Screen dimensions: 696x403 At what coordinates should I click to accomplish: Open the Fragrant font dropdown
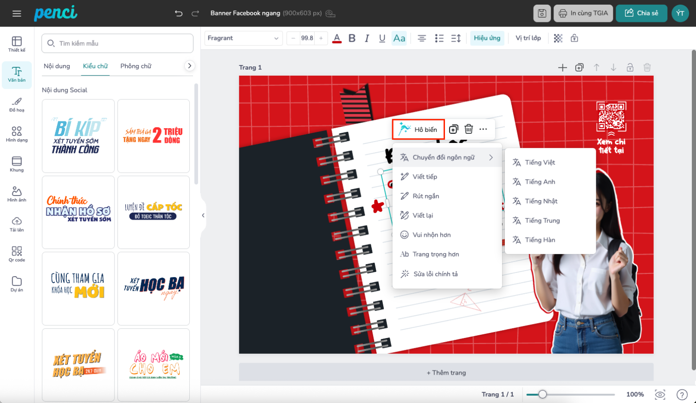click(244, 39)
